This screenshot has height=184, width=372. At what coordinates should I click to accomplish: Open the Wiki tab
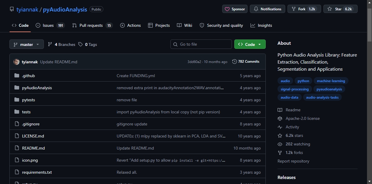point(185,25)
